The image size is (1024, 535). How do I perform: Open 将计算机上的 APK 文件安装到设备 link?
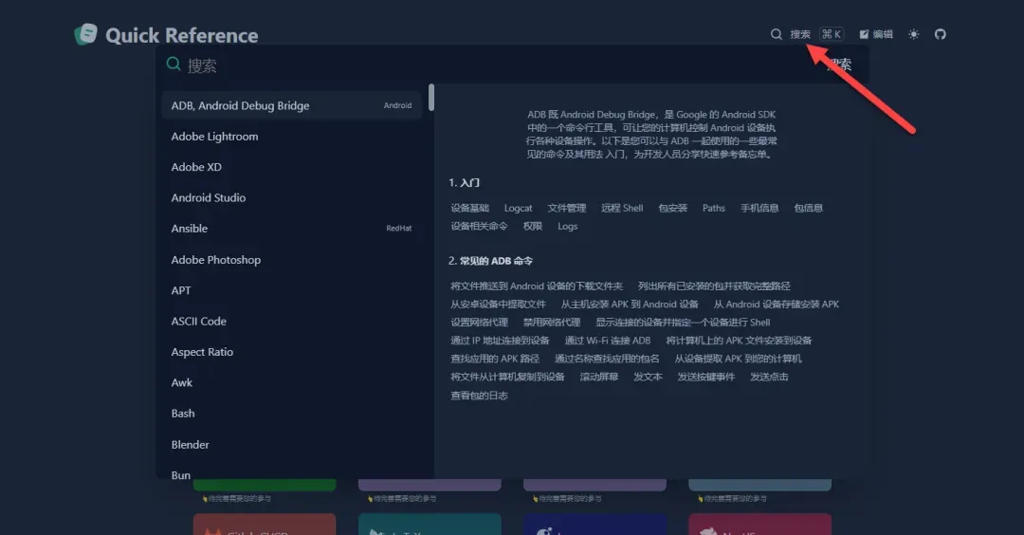pos(739,341)
